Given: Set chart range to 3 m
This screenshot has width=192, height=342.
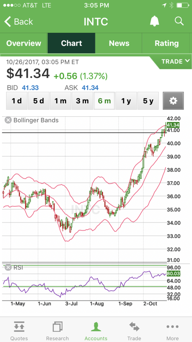Looking at the screenshot, I should point(82,101).
